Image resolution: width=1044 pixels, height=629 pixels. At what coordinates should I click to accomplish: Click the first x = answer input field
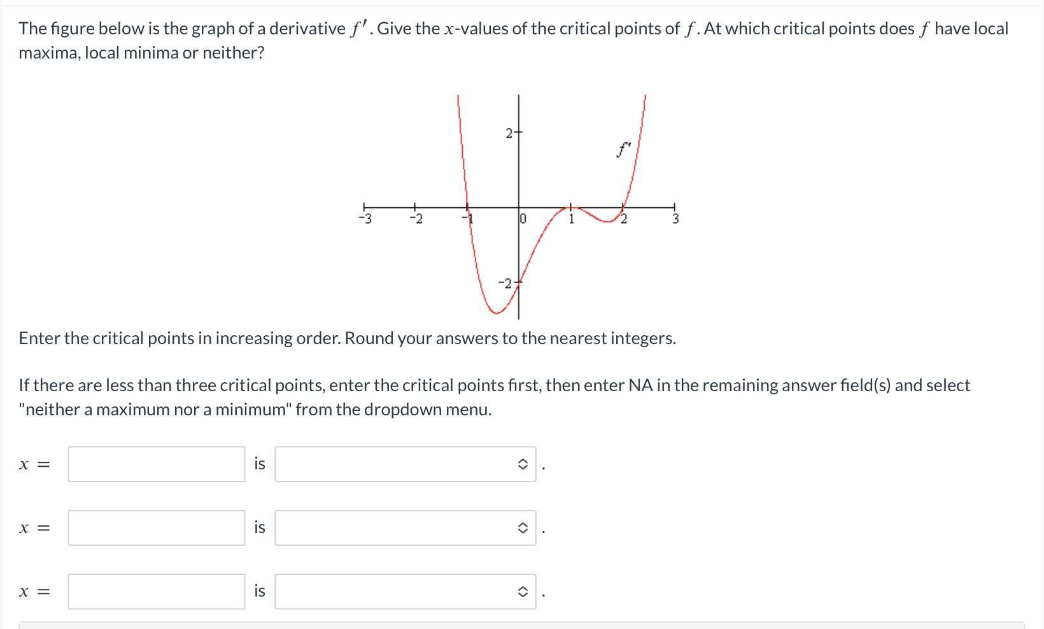coord(156,464)
